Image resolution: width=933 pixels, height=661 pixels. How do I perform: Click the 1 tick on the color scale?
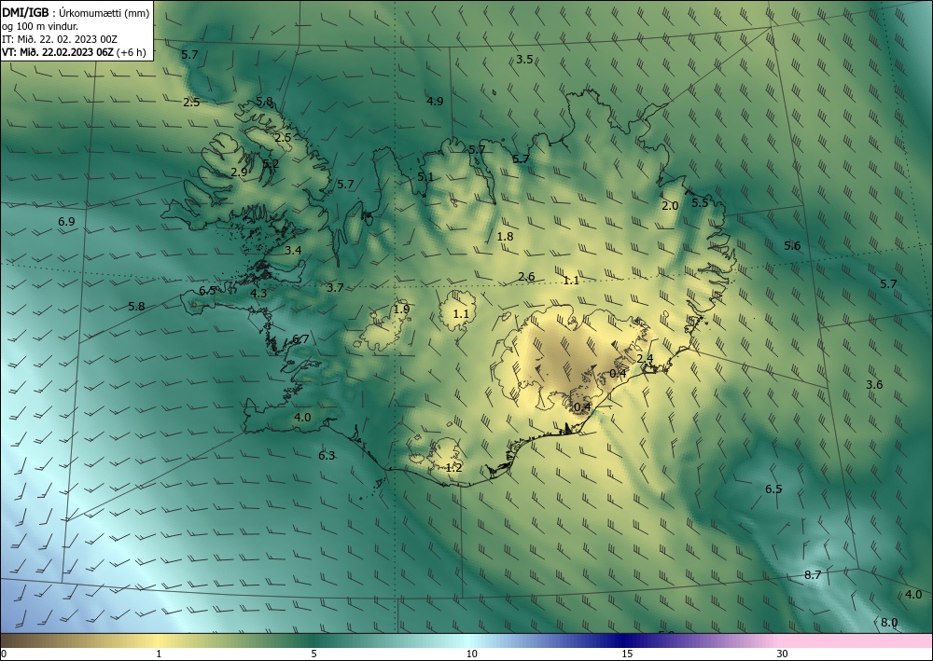[x=159, y=654]
